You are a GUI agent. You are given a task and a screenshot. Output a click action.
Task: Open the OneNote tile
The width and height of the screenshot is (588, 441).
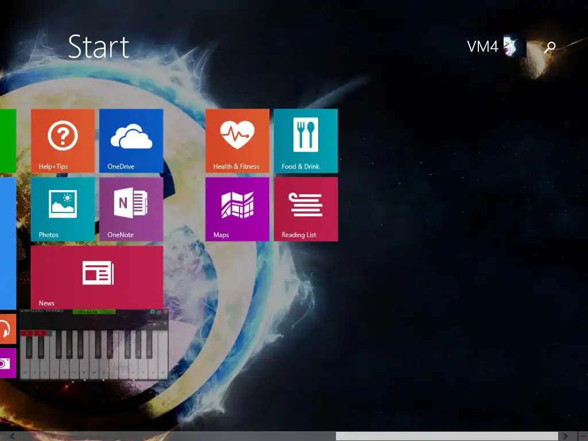(x=131, y=209)
